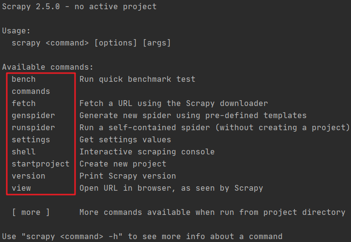This screenshot has height=242, width=351.
Task: Select the shell command name
Action: [x=24, y=152]
